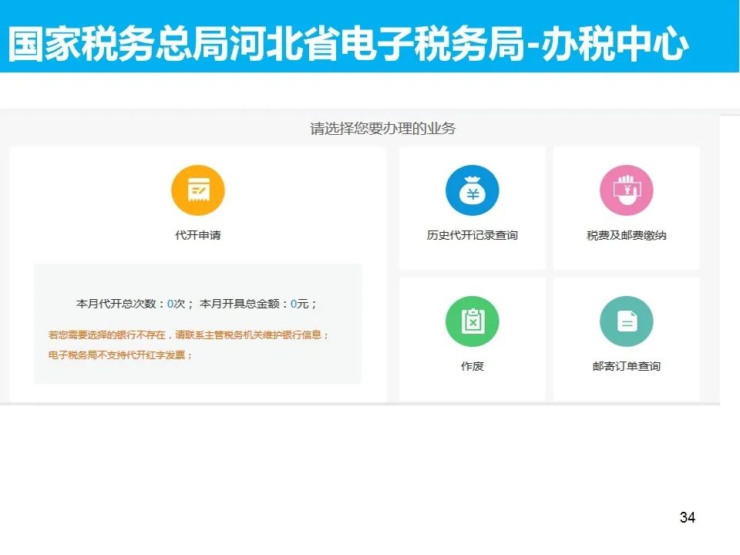The height and width of the screenshot is (555, 740).
Task: Go to 历史代开记录查询 label
Action: click(472, 235)
